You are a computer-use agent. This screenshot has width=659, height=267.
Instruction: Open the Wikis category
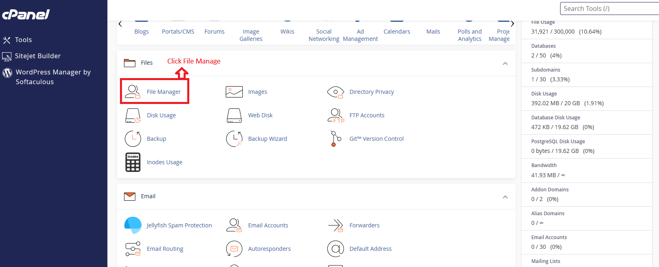coord(287,32)
